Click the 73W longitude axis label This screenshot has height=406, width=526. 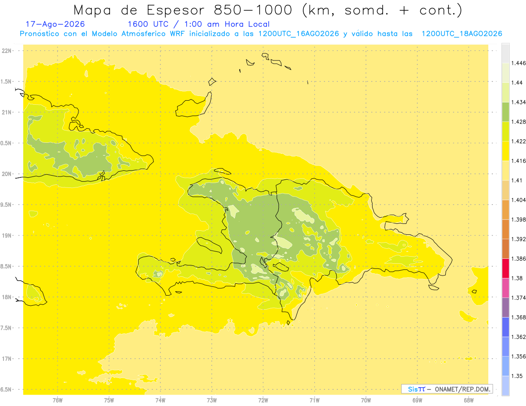[x=212, y=400]
